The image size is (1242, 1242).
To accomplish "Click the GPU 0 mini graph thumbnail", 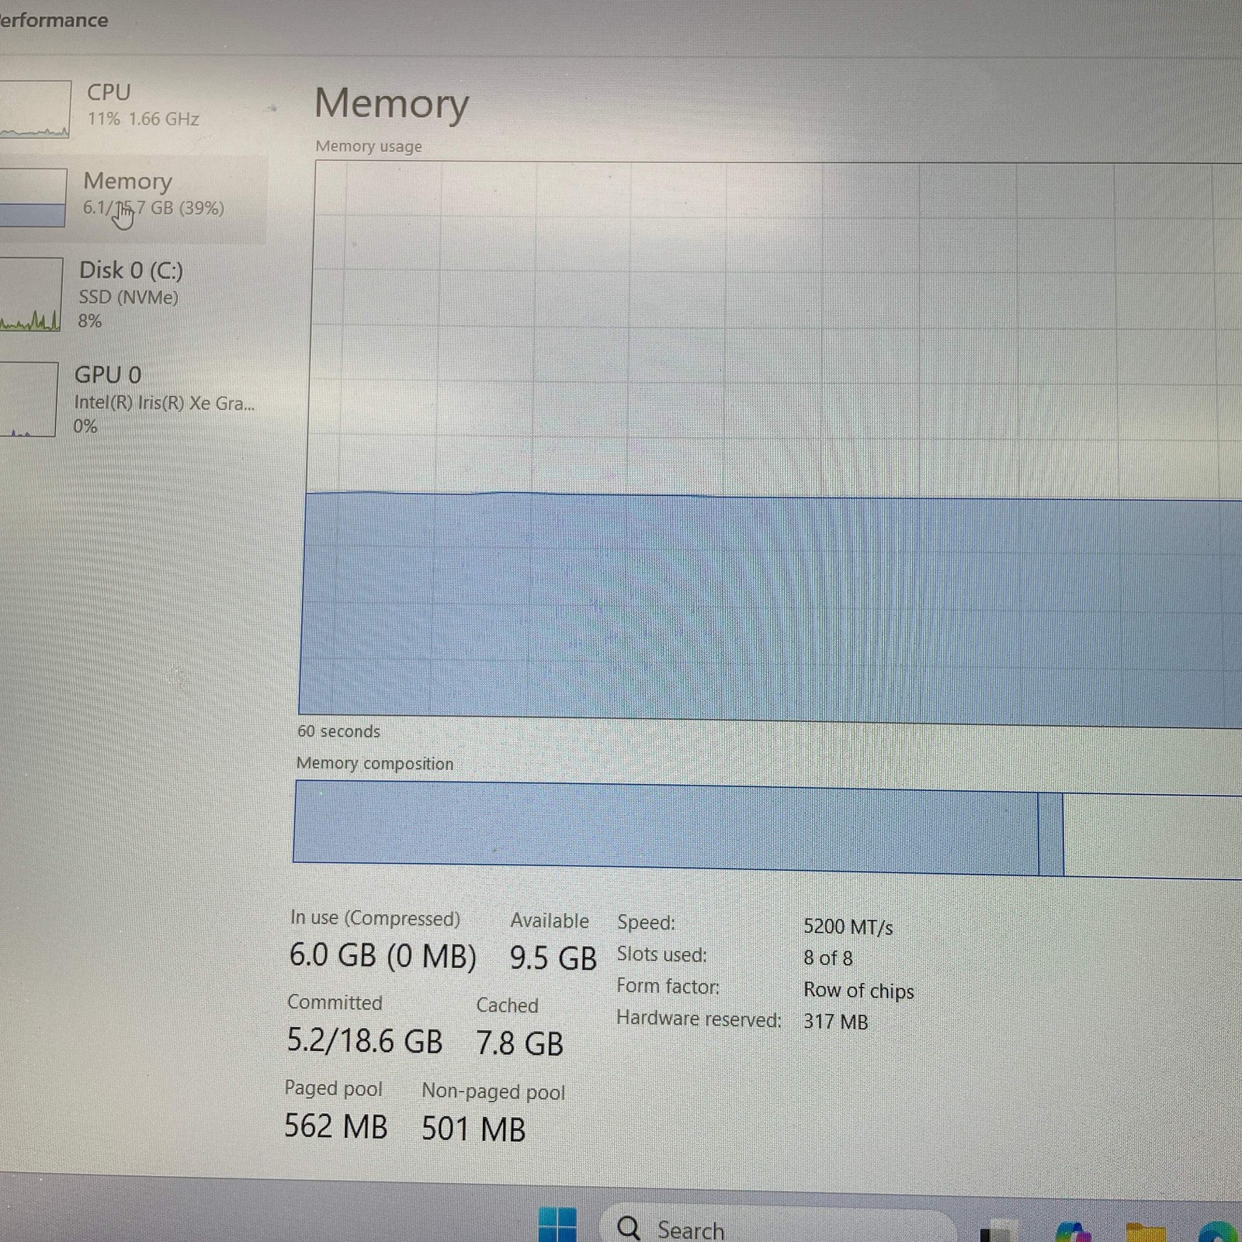I will click(x=28, y=399).
